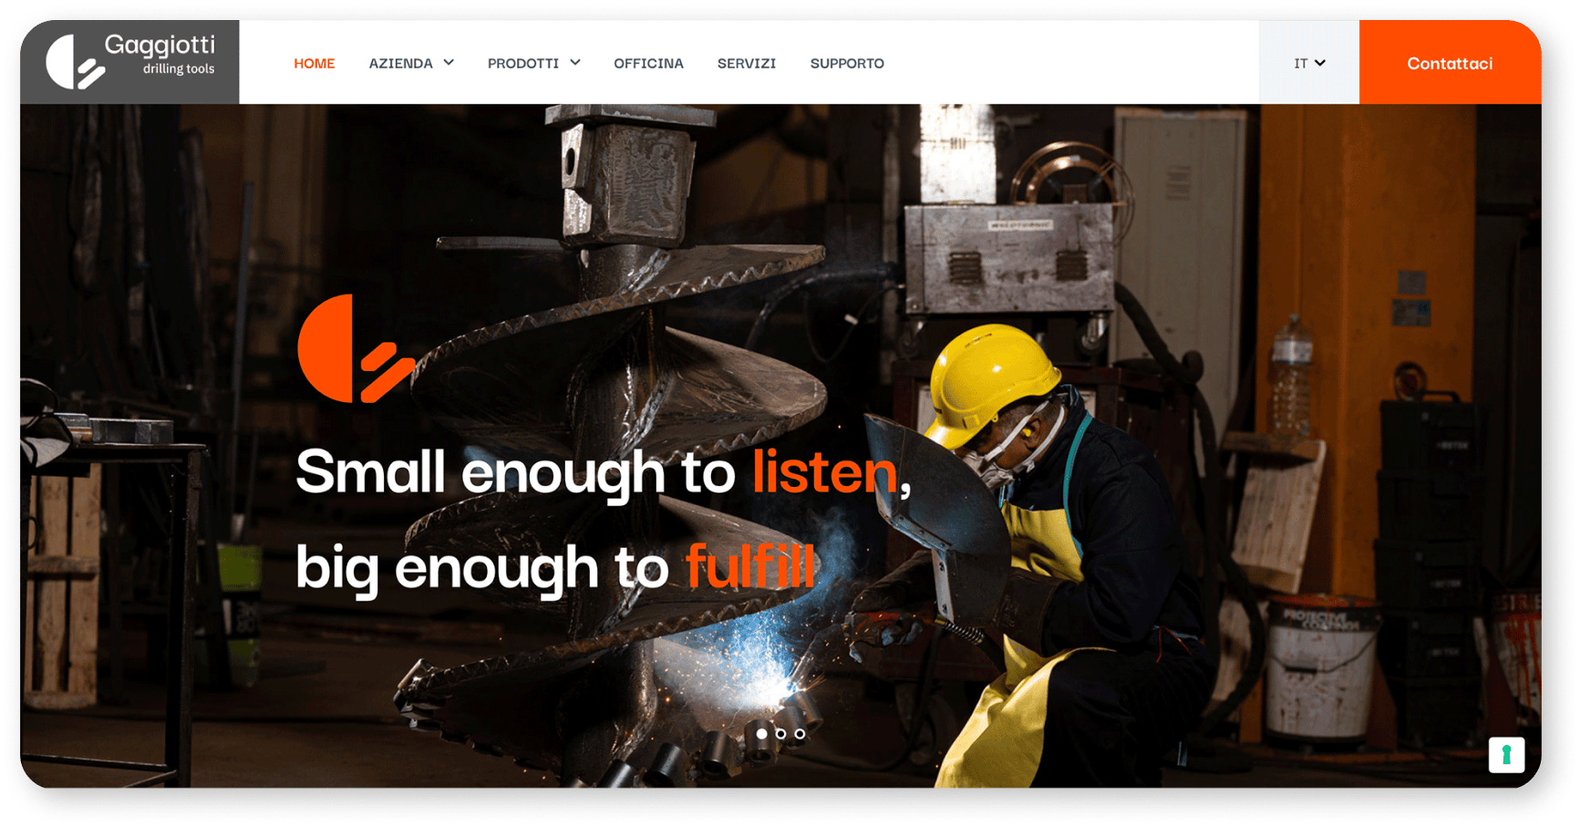This screenshot has width=1580, height=827.
Task: Expand the PRODOTTI dropdown menu
Action: (533, 63)
